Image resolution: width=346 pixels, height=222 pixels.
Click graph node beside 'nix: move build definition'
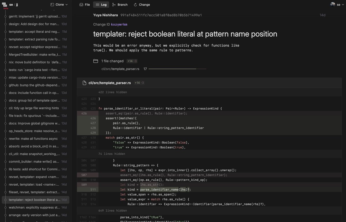(5, 62)
